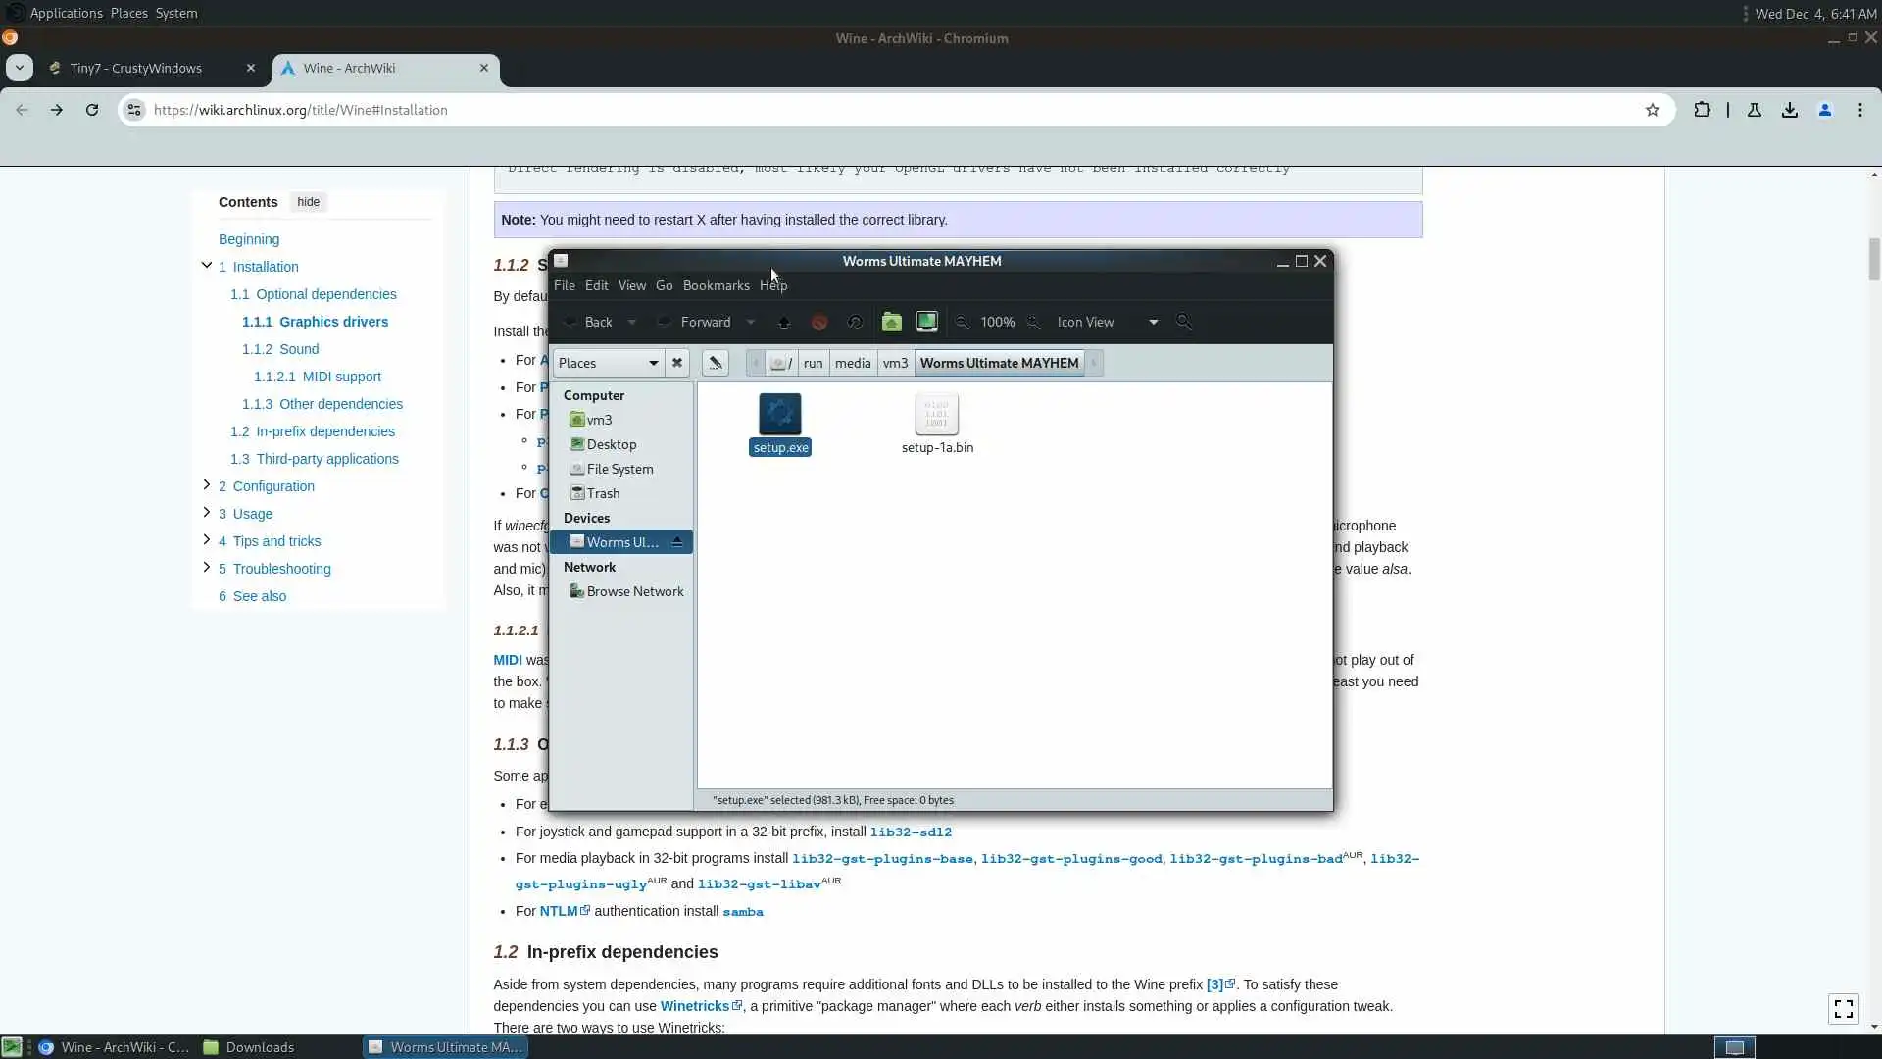Click the browser page vertical scrollbar thumb

point(1873,259)
